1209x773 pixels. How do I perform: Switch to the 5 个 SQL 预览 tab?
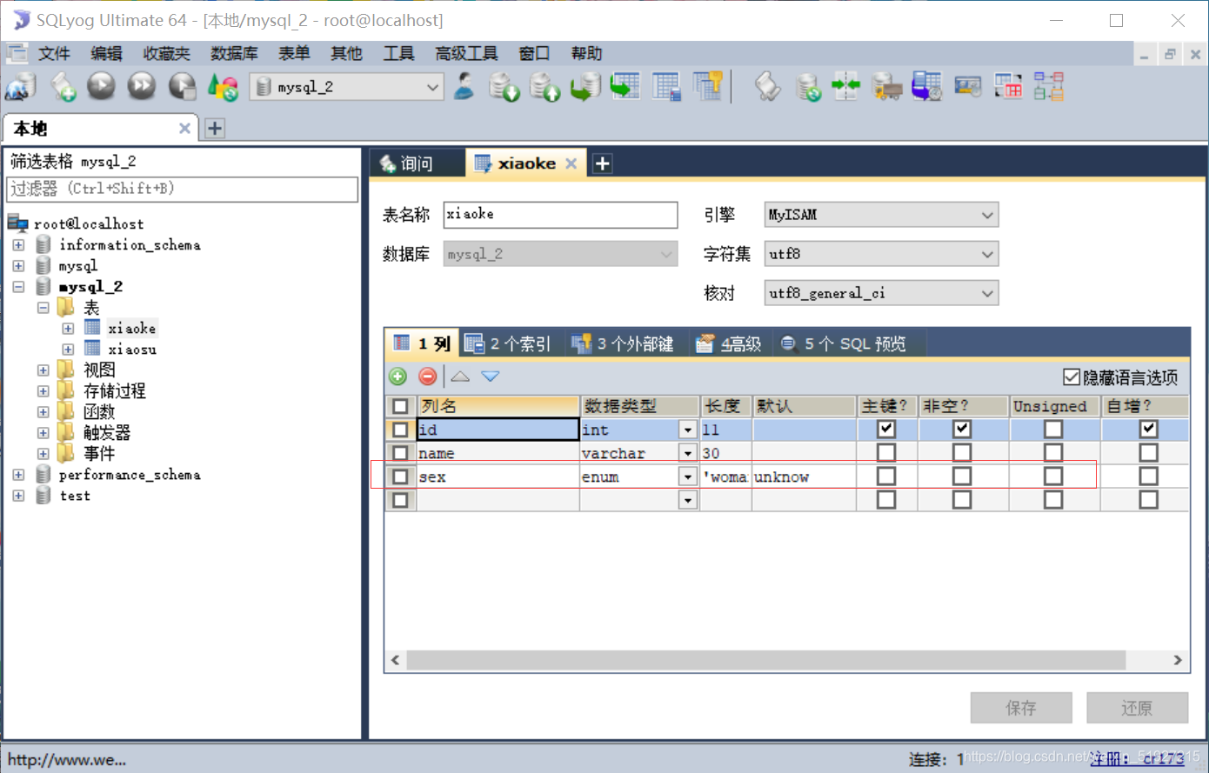844,344
